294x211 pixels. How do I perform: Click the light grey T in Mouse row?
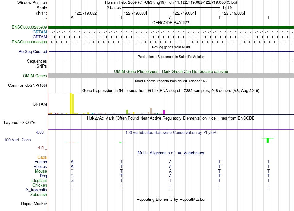coord(72,171)
